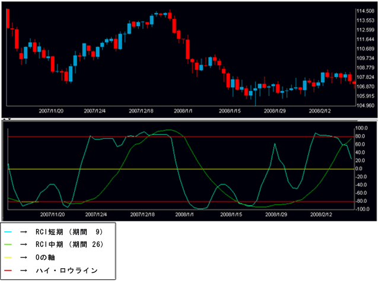Click the -40.0 RCI axis value

[361, 185]
